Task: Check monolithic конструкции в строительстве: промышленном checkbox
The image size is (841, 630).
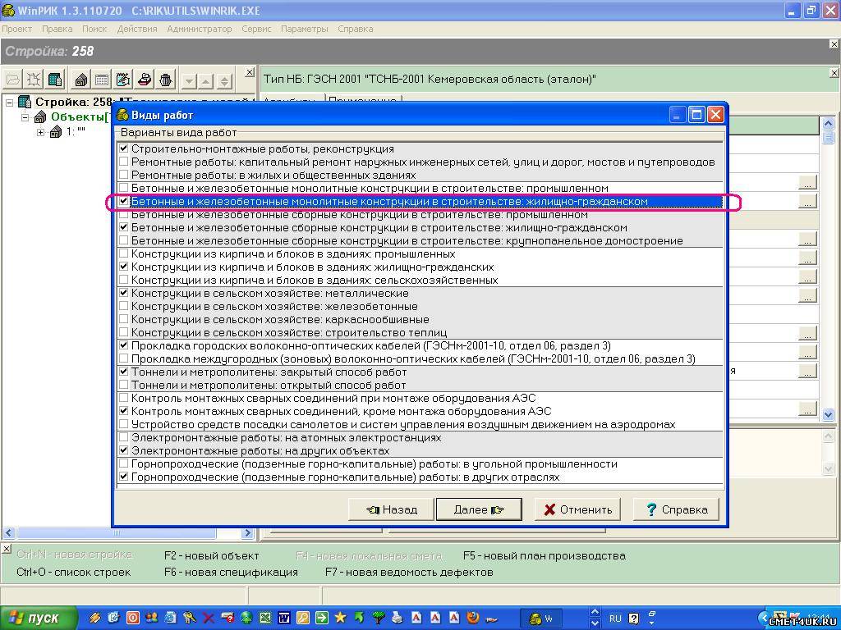Action: (x=124, y=188)
